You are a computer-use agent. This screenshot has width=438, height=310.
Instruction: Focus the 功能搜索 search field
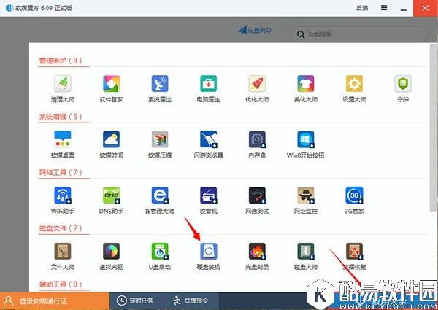tap(359, 34)
